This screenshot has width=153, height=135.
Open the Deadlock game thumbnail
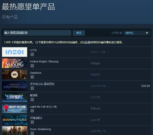(14, 75)
